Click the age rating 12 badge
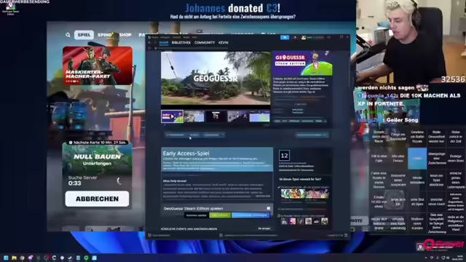 click(284, 155)
